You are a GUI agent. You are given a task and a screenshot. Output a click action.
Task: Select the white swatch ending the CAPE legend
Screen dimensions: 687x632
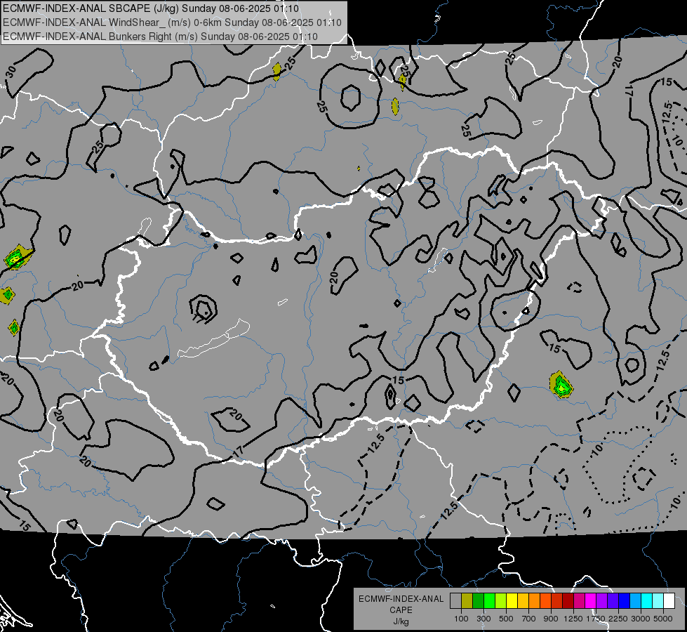click(x=669, y=601)
